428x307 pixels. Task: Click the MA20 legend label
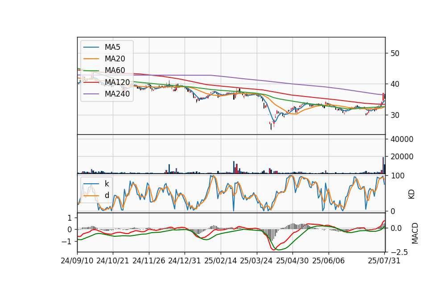(115, 59)
